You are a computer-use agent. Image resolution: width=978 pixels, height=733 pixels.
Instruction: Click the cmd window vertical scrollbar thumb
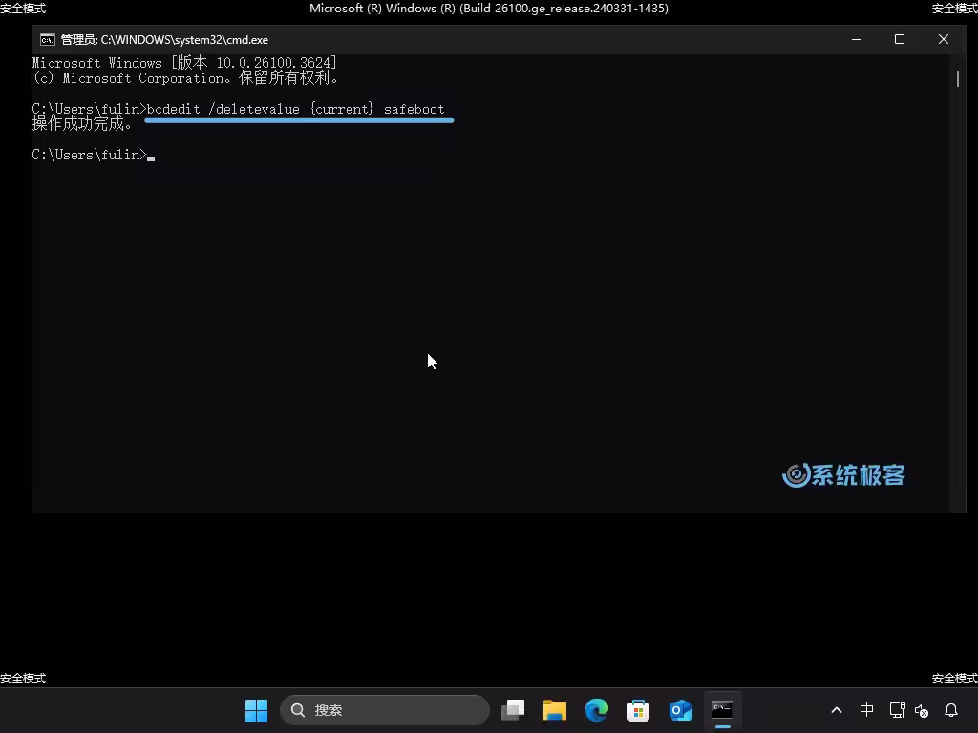click(x=958, y=78)
